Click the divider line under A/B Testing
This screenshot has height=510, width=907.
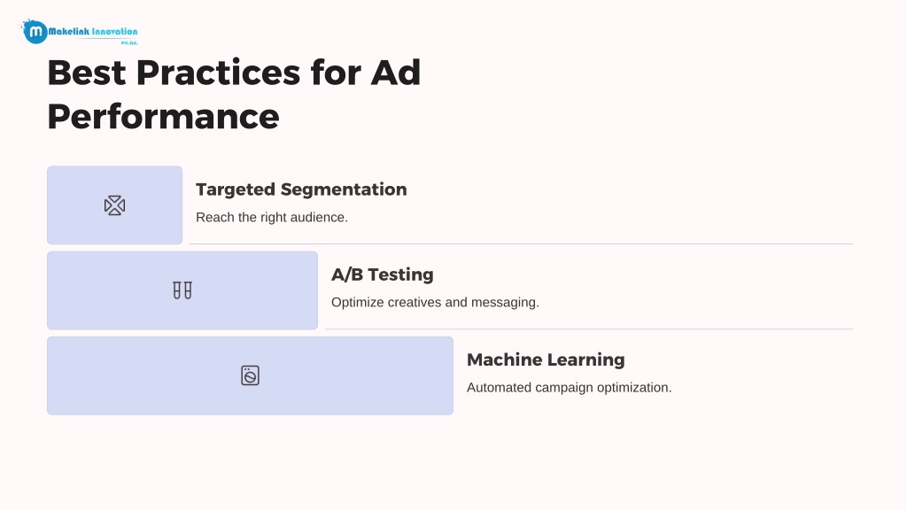click(x=589, y=329)
